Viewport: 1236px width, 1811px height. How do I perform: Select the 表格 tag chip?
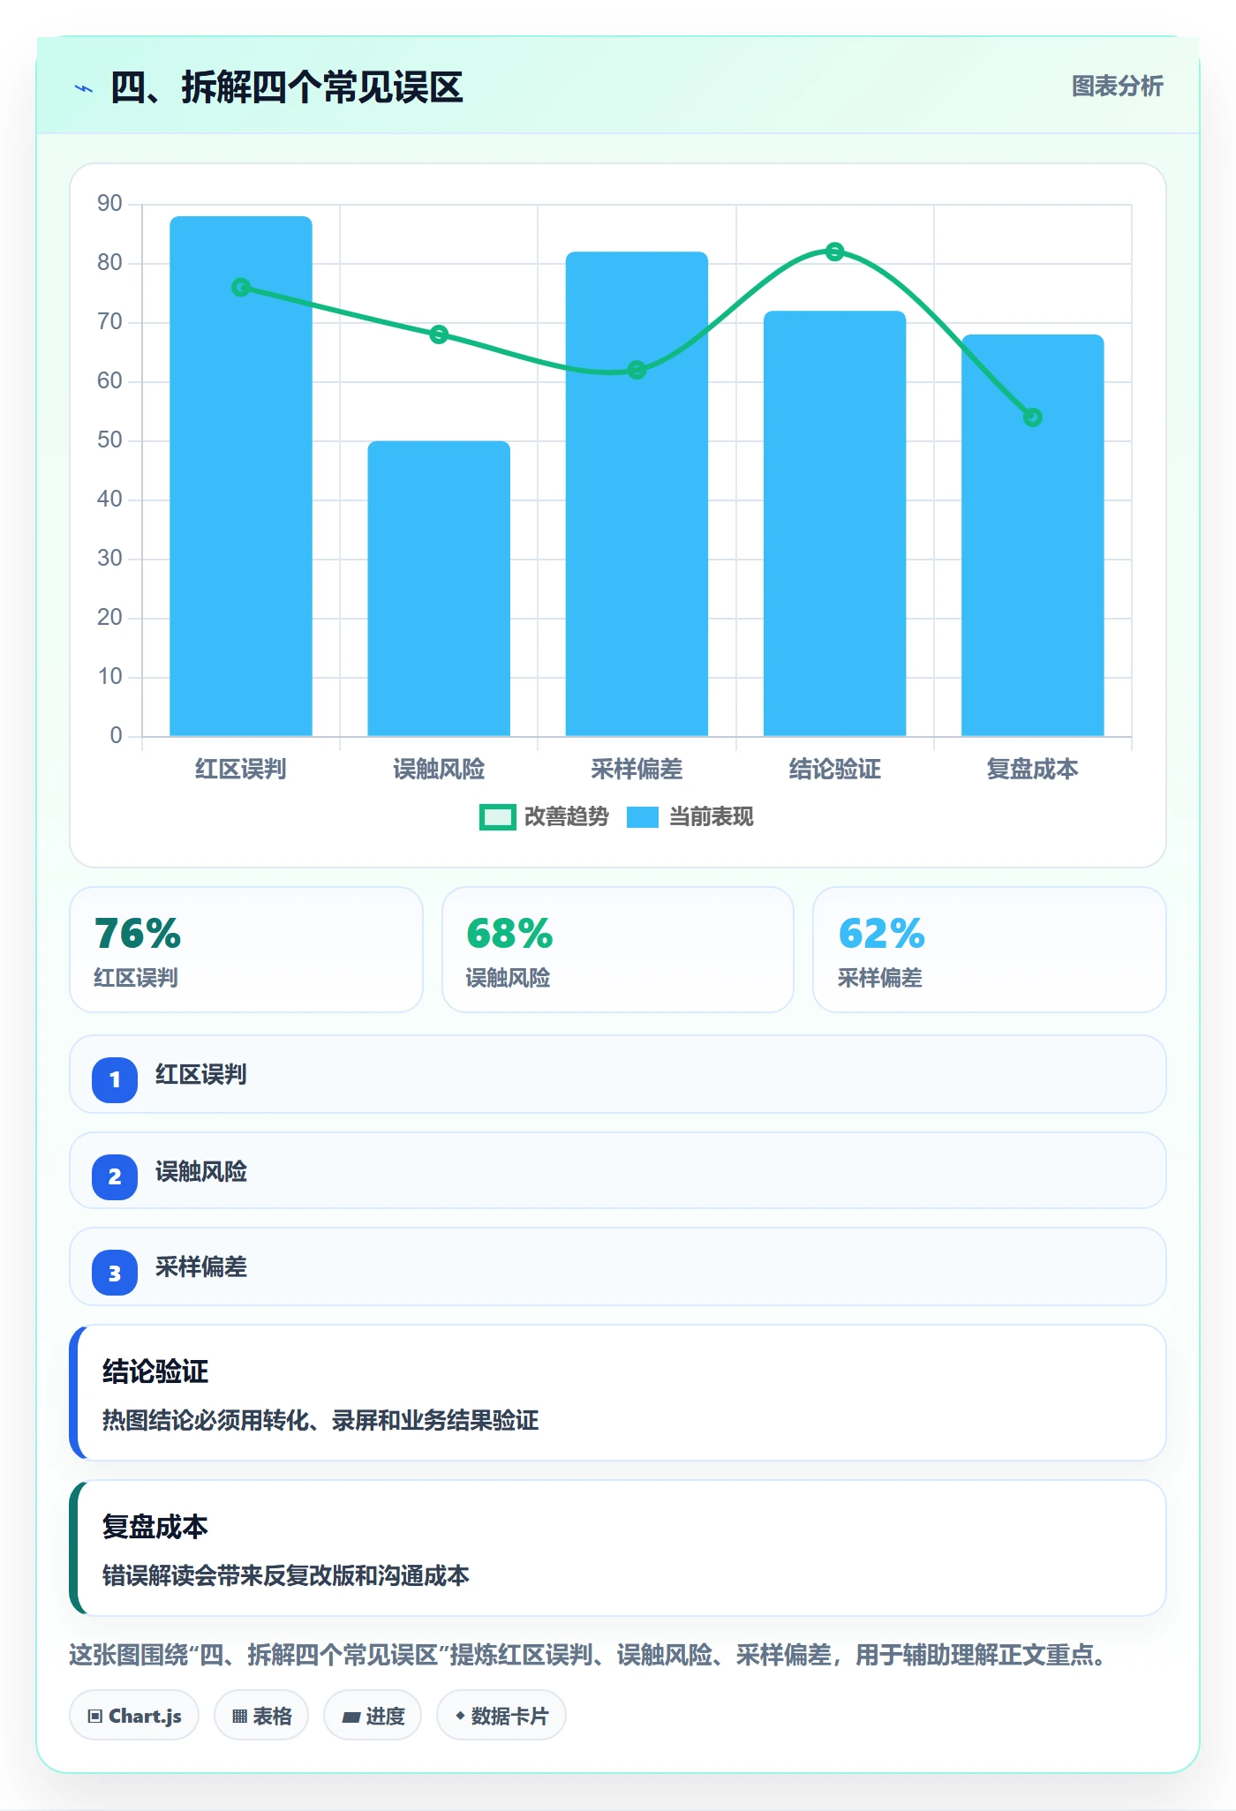tap(261, 1716)
